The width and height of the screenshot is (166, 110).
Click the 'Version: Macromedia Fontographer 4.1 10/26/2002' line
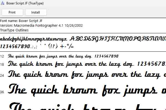click(x=41, y=26)
